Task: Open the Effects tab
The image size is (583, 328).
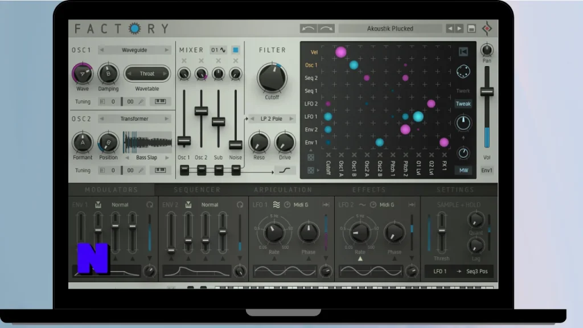Action: click(x=369, y=190)
